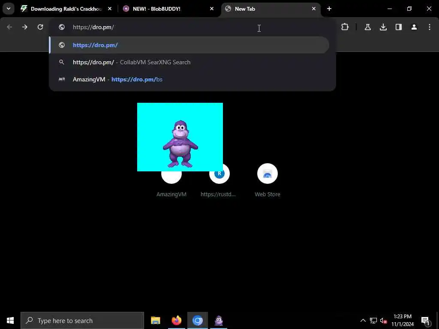
Task: Restore down the browser window
Action: coord(409,9)
